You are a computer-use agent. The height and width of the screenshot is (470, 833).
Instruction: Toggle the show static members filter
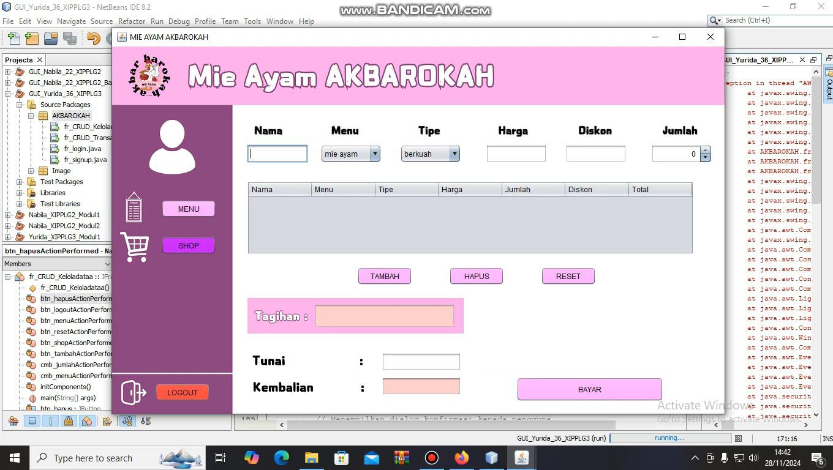point(50,421)
